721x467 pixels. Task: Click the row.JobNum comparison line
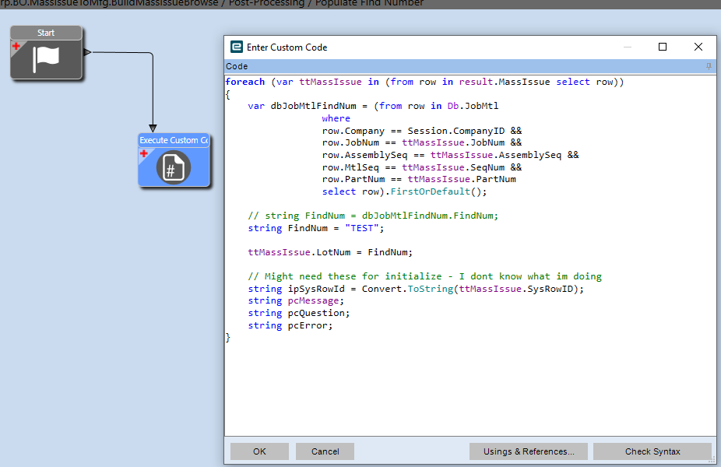[x=422, y=142]
